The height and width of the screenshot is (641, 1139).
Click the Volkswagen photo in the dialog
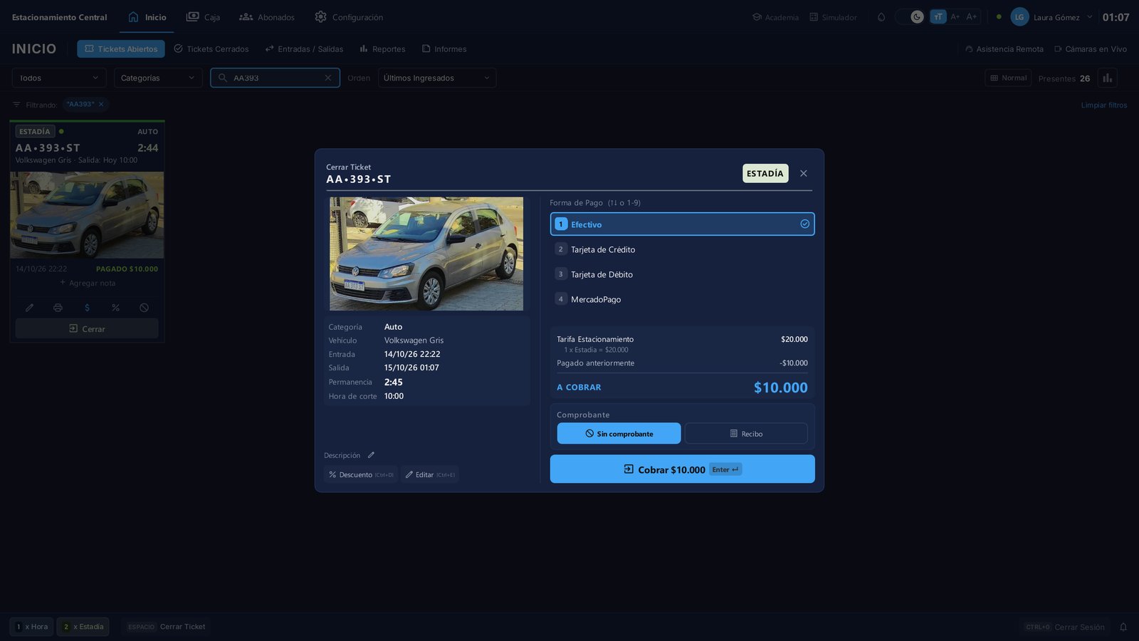[426, 254]
